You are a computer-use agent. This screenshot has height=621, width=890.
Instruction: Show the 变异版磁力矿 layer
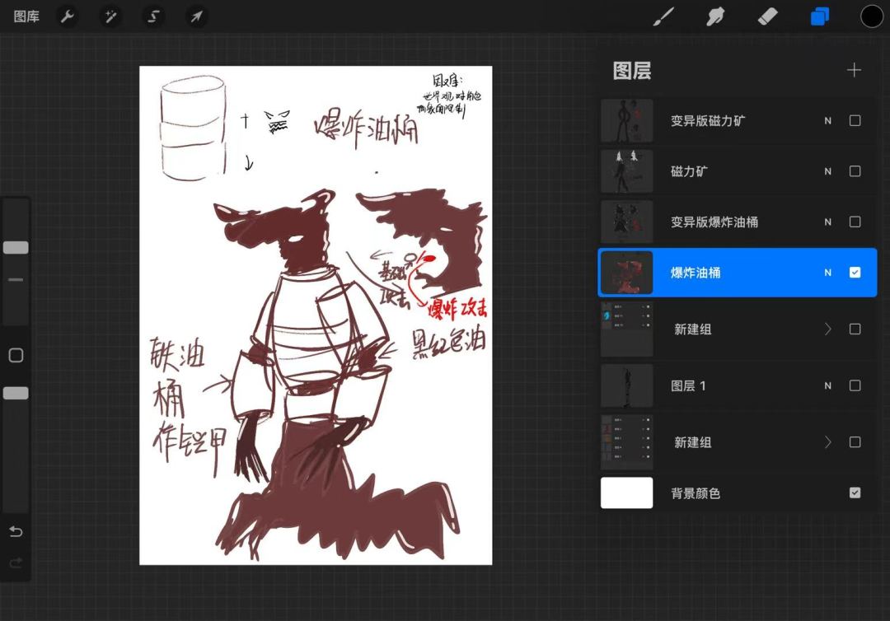[x=855, y=120]
